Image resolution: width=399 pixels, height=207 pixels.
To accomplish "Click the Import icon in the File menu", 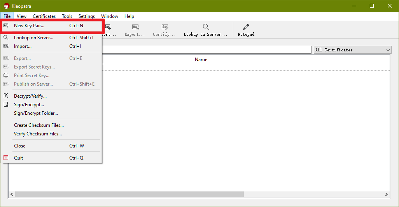I will (x=6, y=46).
